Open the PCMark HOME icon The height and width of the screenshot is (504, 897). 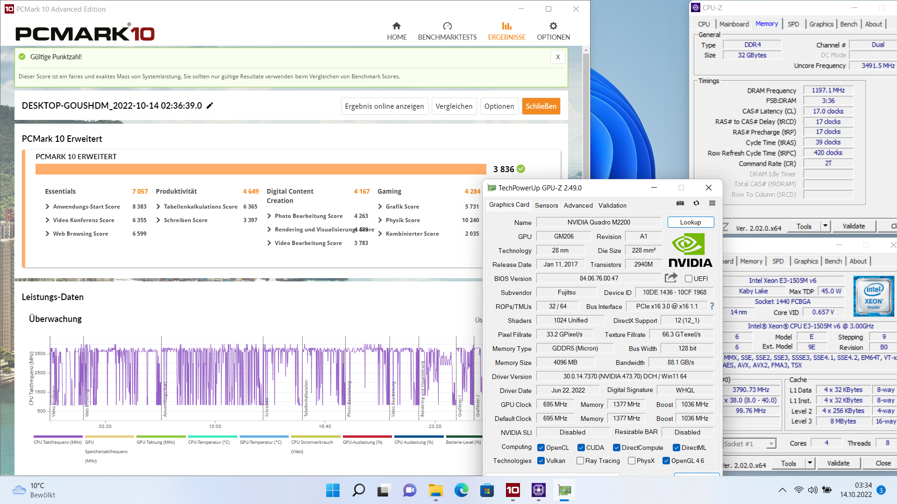tap(397, 26)
